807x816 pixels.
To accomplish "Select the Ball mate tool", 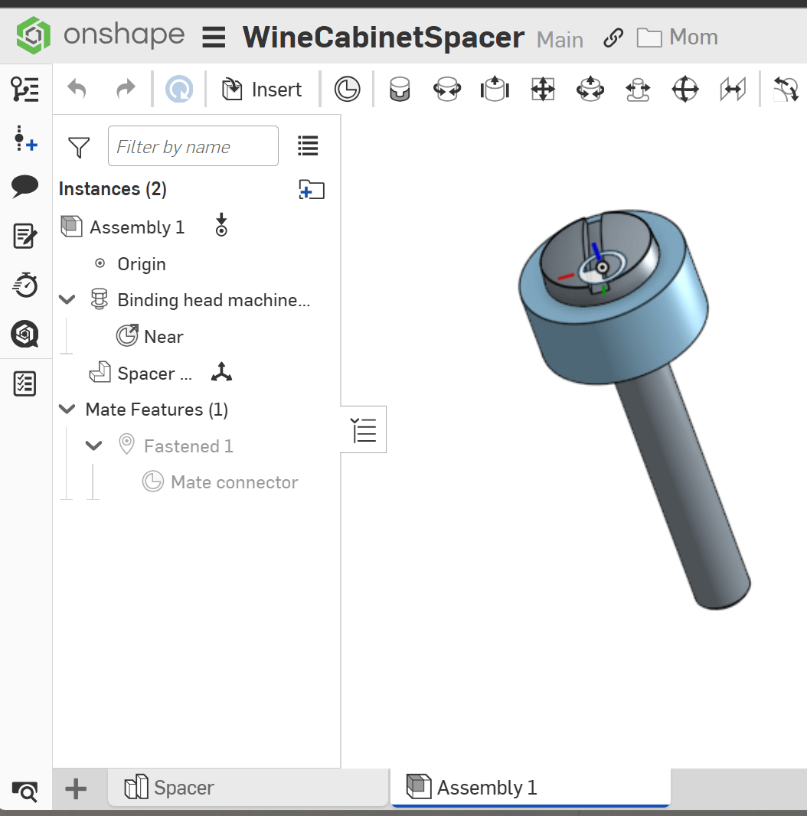I will coord(685,89).
